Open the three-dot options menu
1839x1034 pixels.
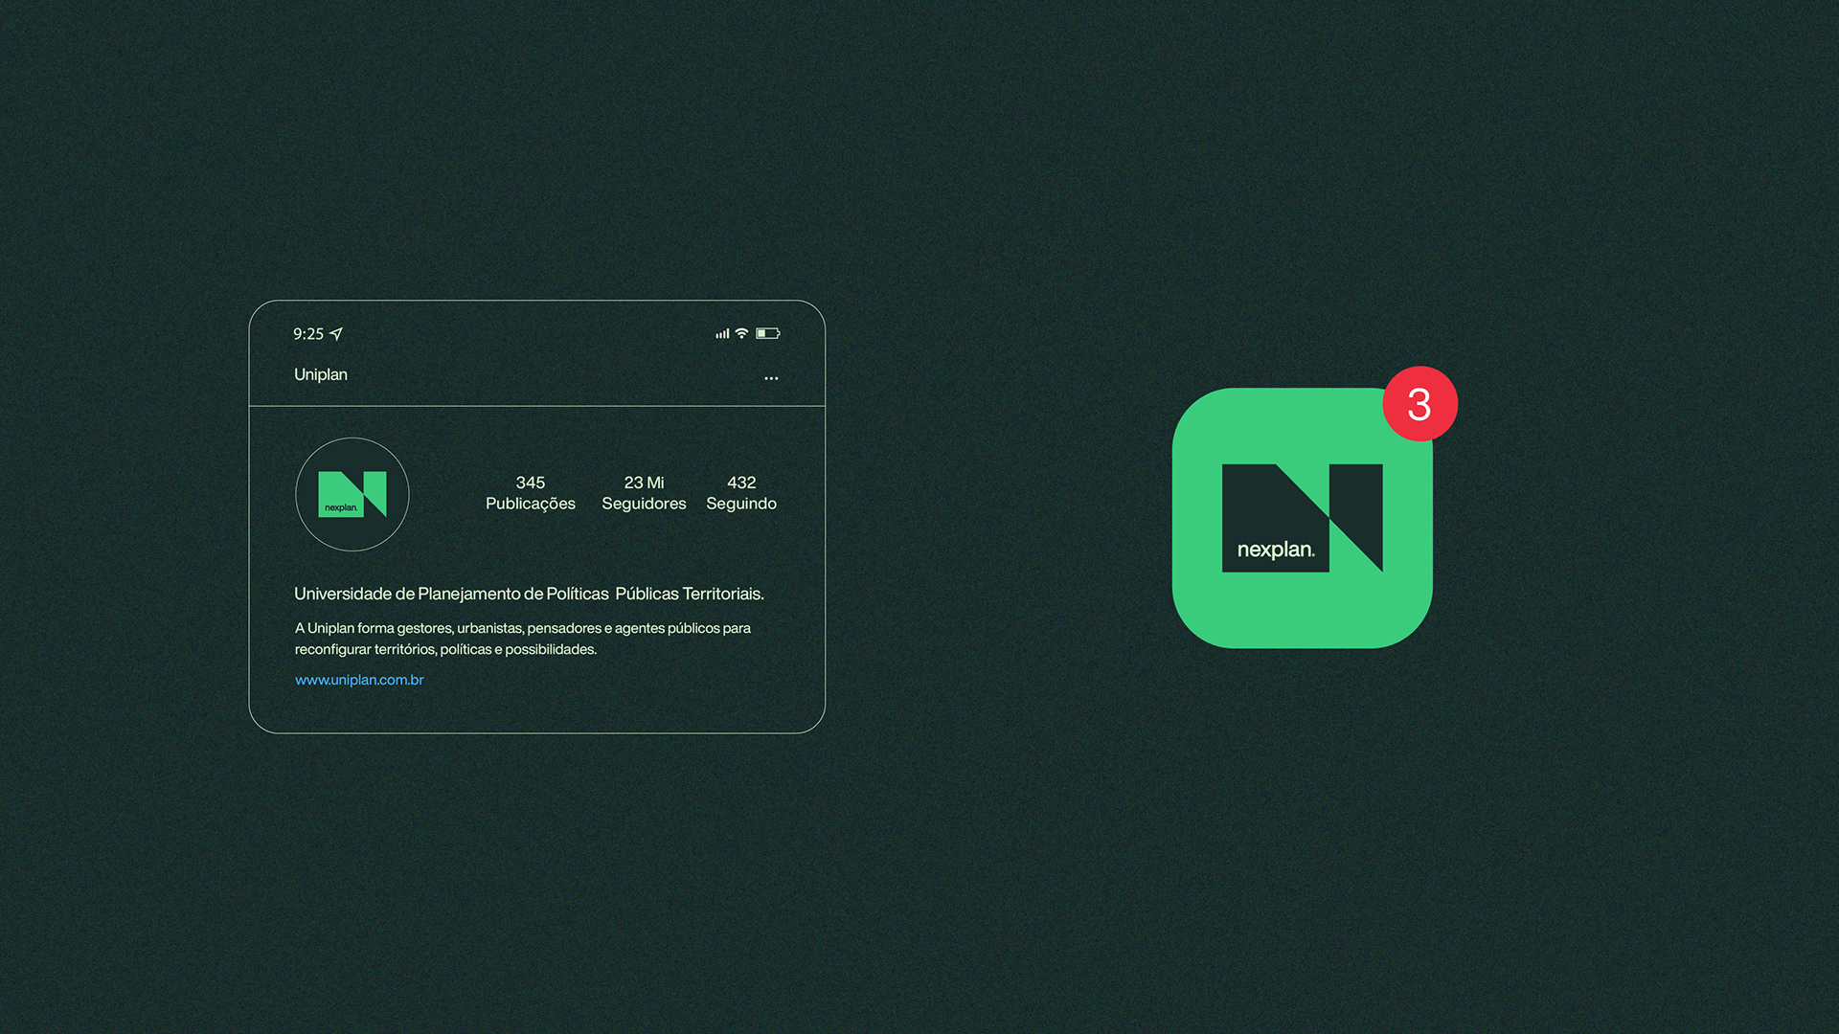point(771,378)
